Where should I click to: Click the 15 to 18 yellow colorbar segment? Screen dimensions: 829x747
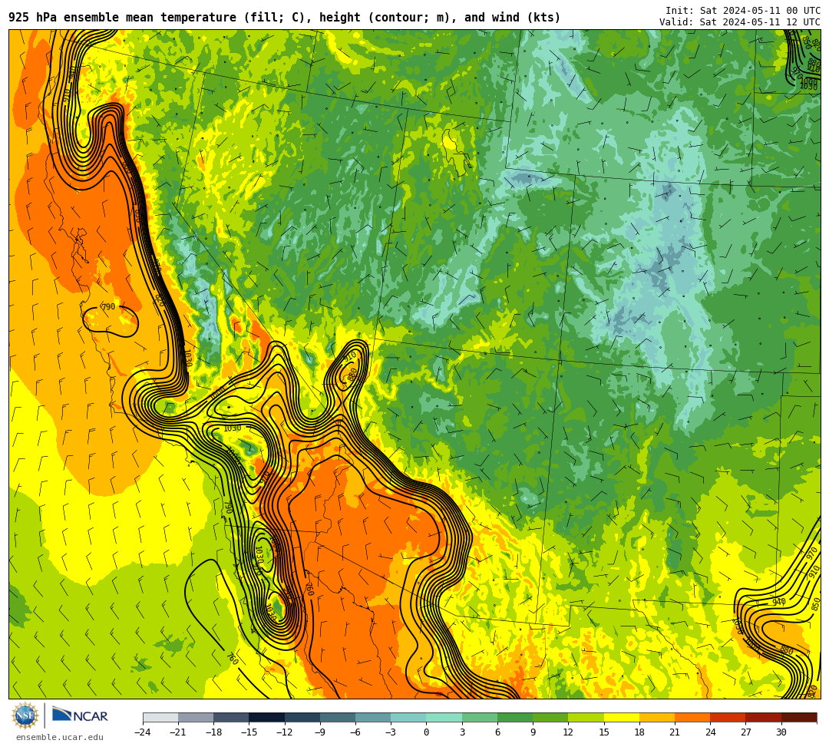622,717
